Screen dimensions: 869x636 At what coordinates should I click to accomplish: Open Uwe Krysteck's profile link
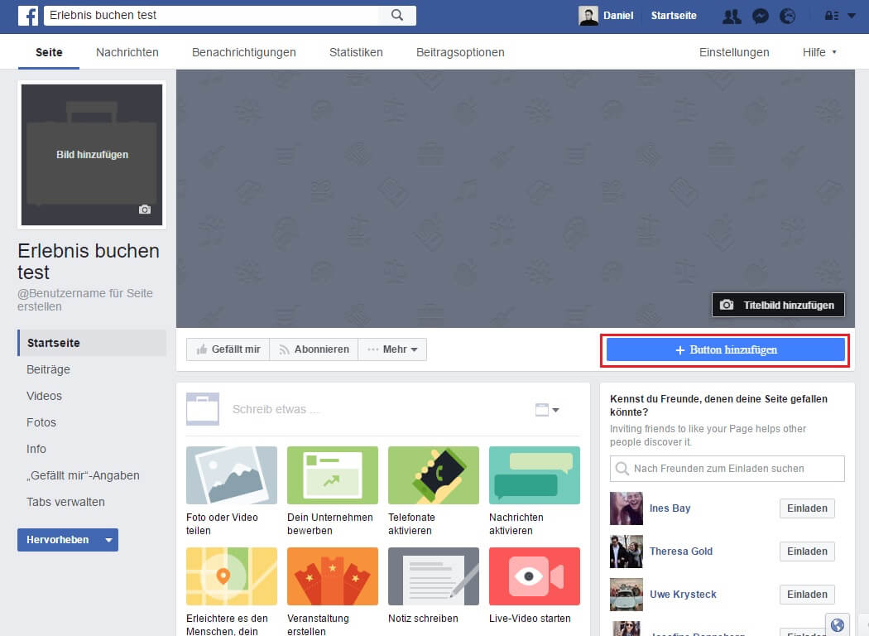pyautogui.click(x=683, y=595)
